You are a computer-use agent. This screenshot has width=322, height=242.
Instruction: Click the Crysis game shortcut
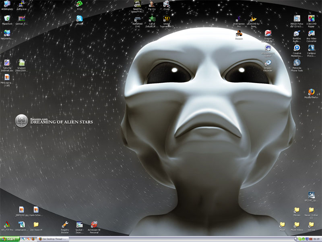click(166, 4)
